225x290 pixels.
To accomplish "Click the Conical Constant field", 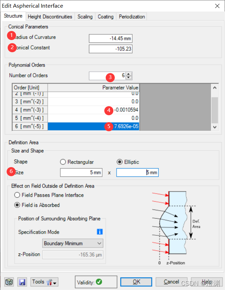I will coord(111,49).
